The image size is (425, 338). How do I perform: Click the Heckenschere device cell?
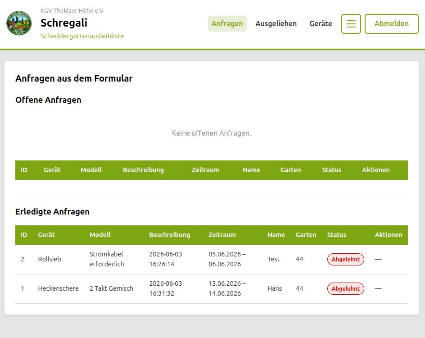[x=58, y=288]
